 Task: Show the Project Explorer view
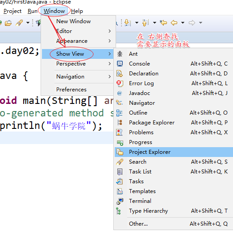click(x=174, y=152)
